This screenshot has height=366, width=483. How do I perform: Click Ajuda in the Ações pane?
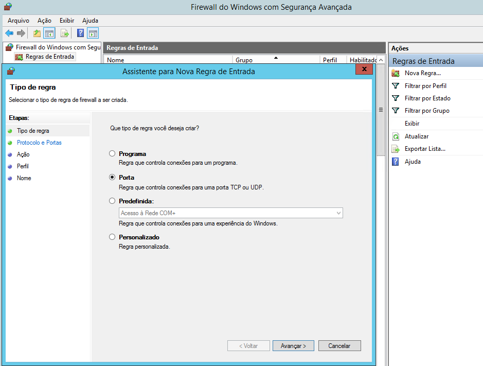pyautogui.click(x=413, y=162)
